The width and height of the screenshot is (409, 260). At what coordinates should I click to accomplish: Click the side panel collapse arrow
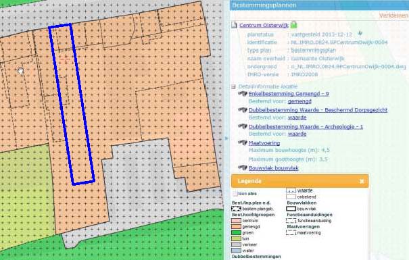(x=226, y=138)
